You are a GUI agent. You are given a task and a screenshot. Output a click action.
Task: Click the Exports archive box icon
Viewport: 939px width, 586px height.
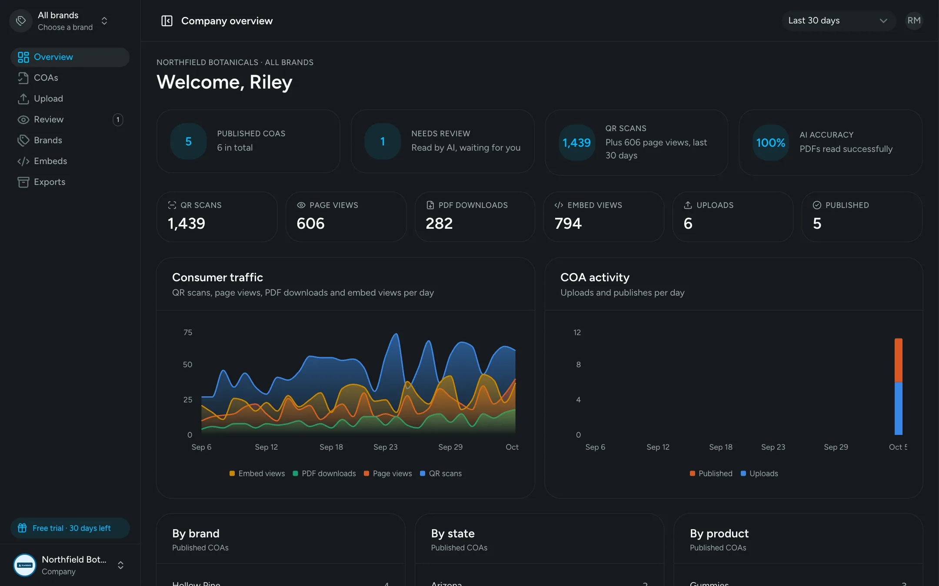click(x=23, y=182)
